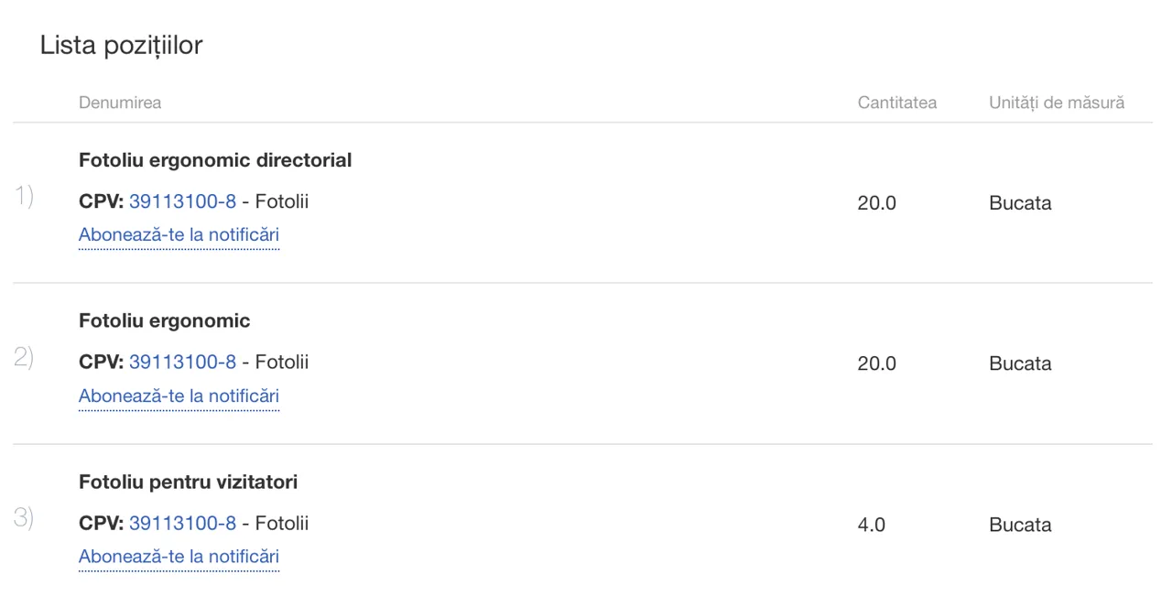Screen dimensions: 1172x607
Task: Click the Lista pozițiilor heading
Action: (121, 46)
